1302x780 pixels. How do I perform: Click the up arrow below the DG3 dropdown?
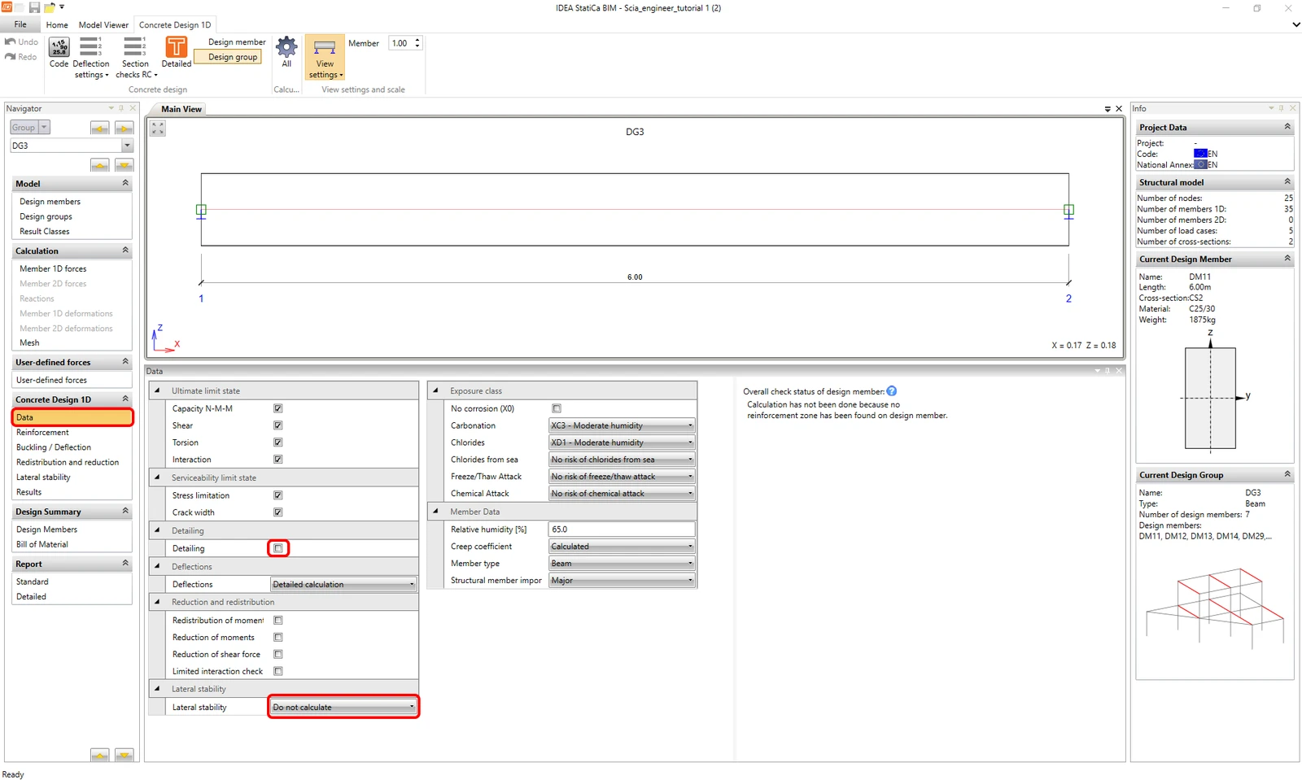pyautogui.click(x=100, y=165)
